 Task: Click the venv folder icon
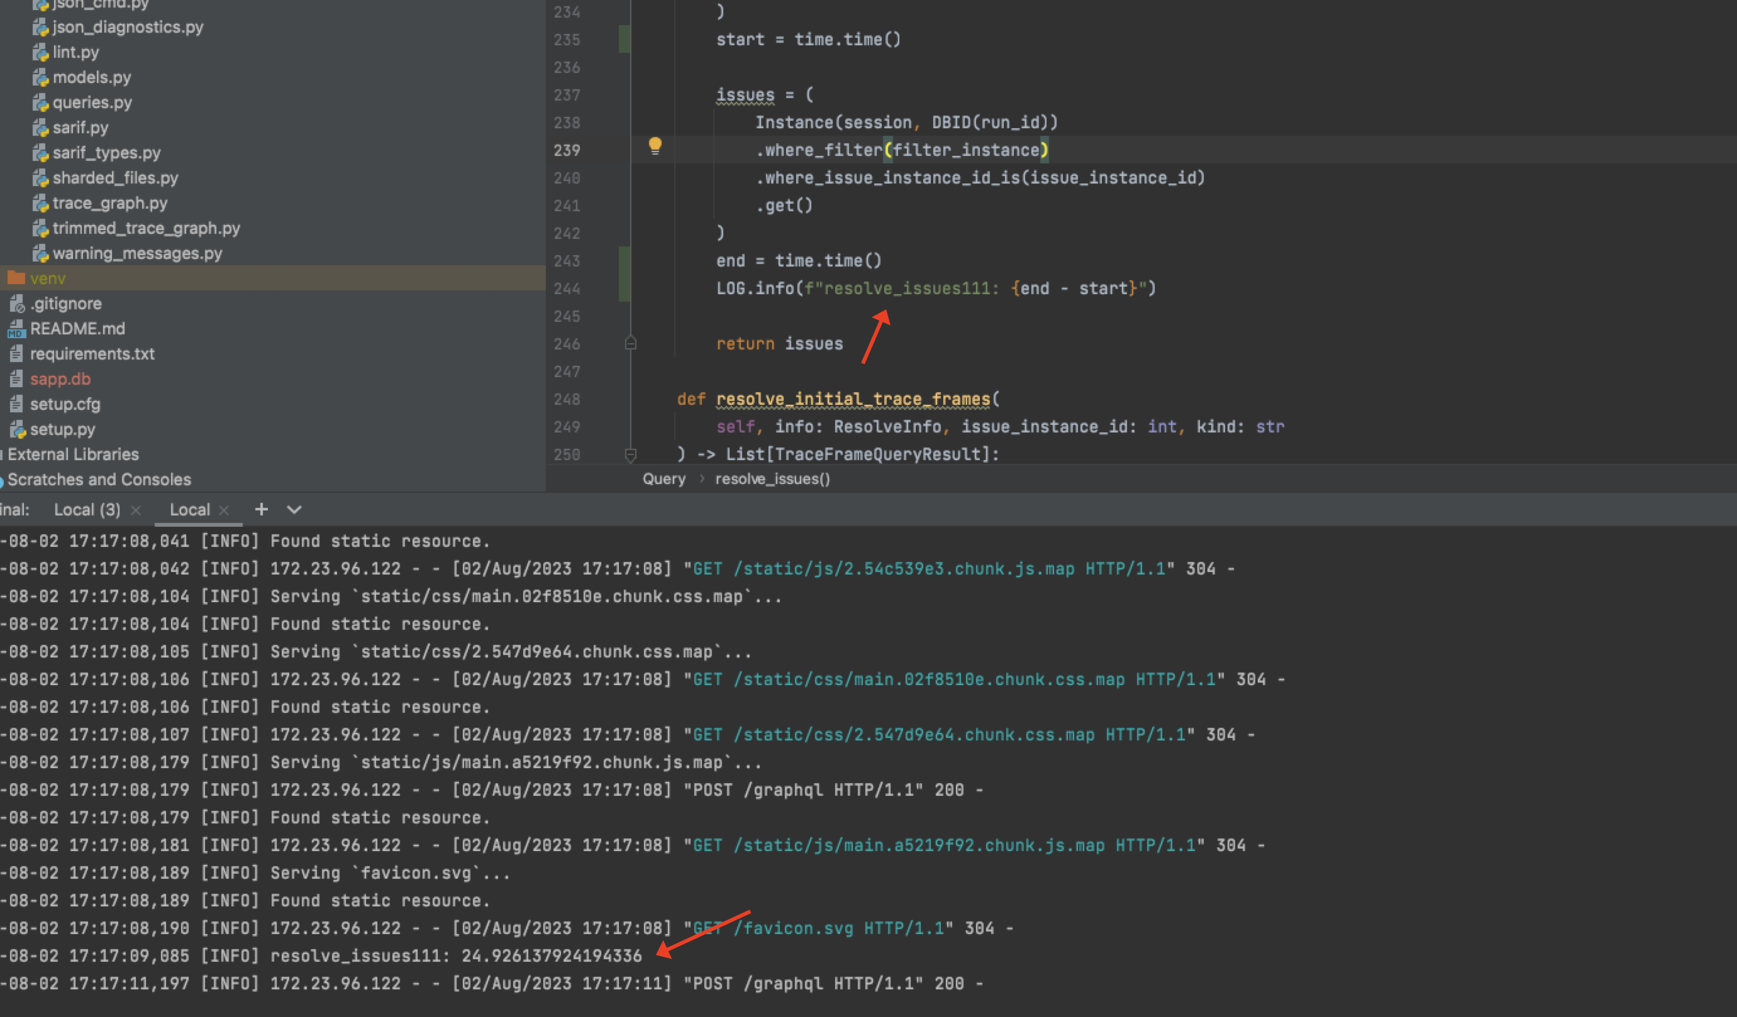(x=16, y=278)
